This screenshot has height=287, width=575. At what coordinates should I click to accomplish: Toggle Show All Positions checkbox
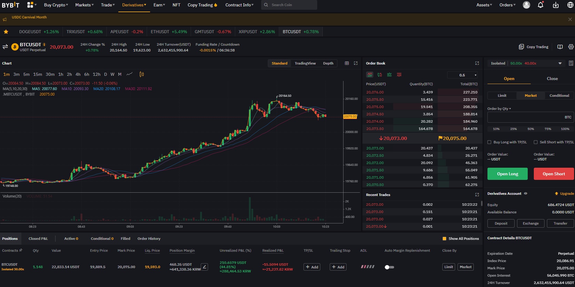[x=444, y=239]
